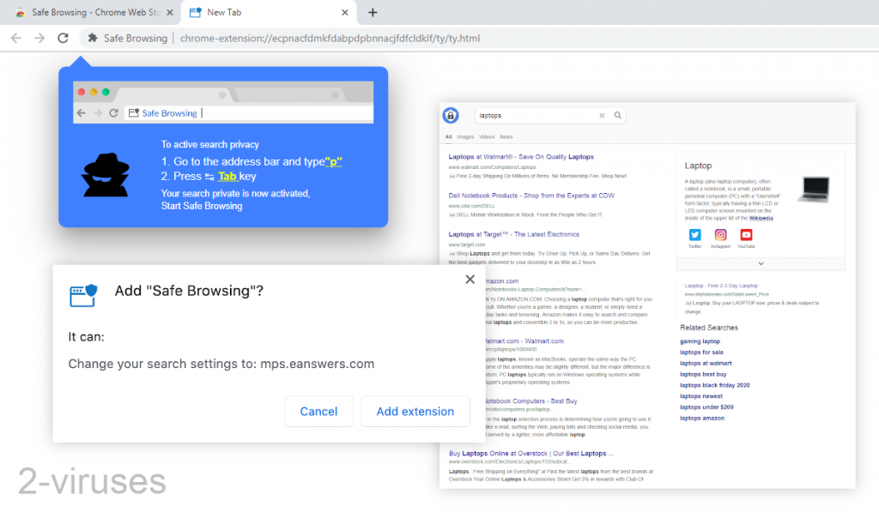Click the blue padlock logo beside the search field

[x=450, y=115]
